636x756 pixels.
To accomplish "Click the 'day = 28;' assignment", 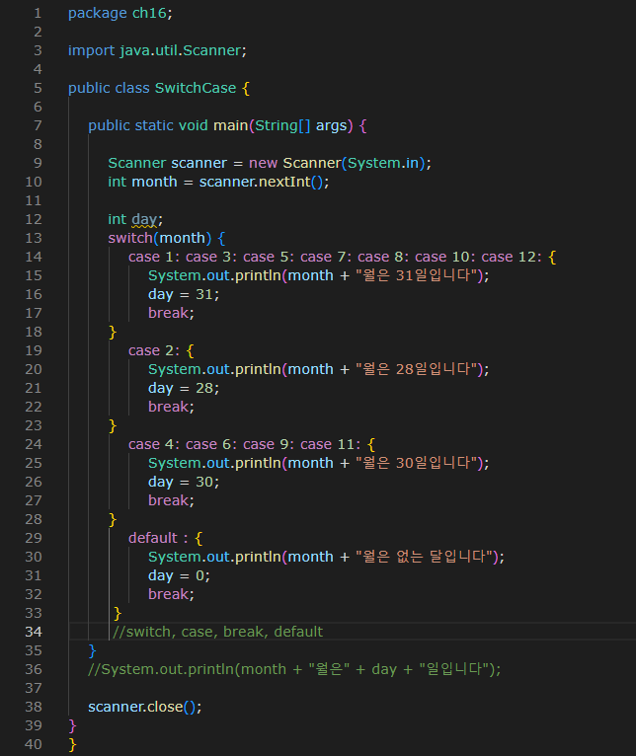I will tap(184, 388).
